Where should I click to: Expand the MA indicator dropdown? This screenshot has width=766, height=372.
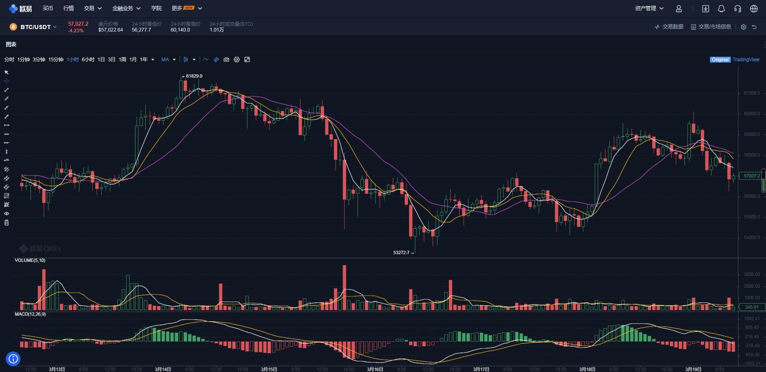(x=168, y=60)
